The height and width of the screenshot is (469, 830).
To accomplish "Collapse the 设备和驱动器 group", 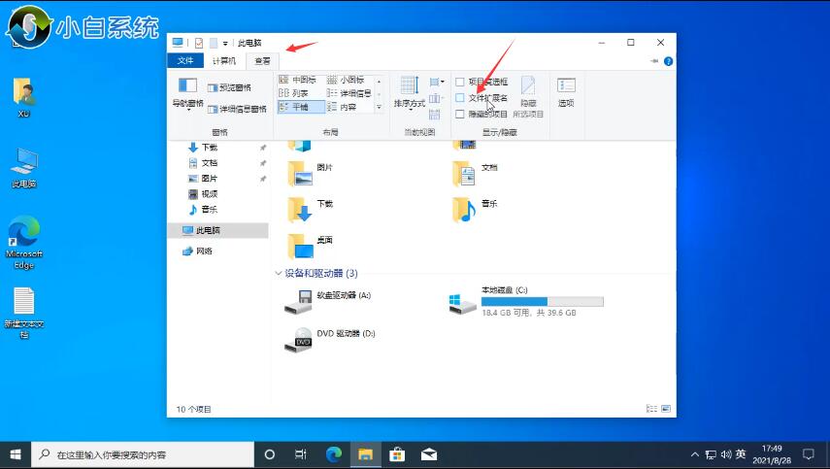I will 279,273.
